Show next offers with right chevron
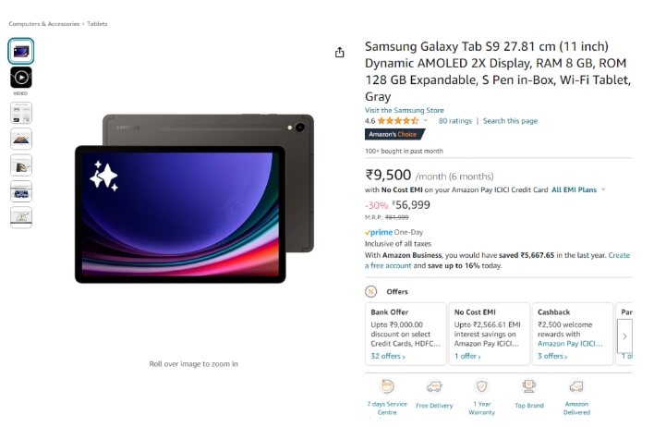Viewport: 666px width, 427px height. [624, 336]
